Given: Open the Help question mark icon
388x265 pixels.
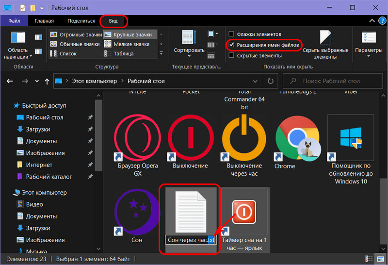Looking at the screenshot, I should 382,21.
